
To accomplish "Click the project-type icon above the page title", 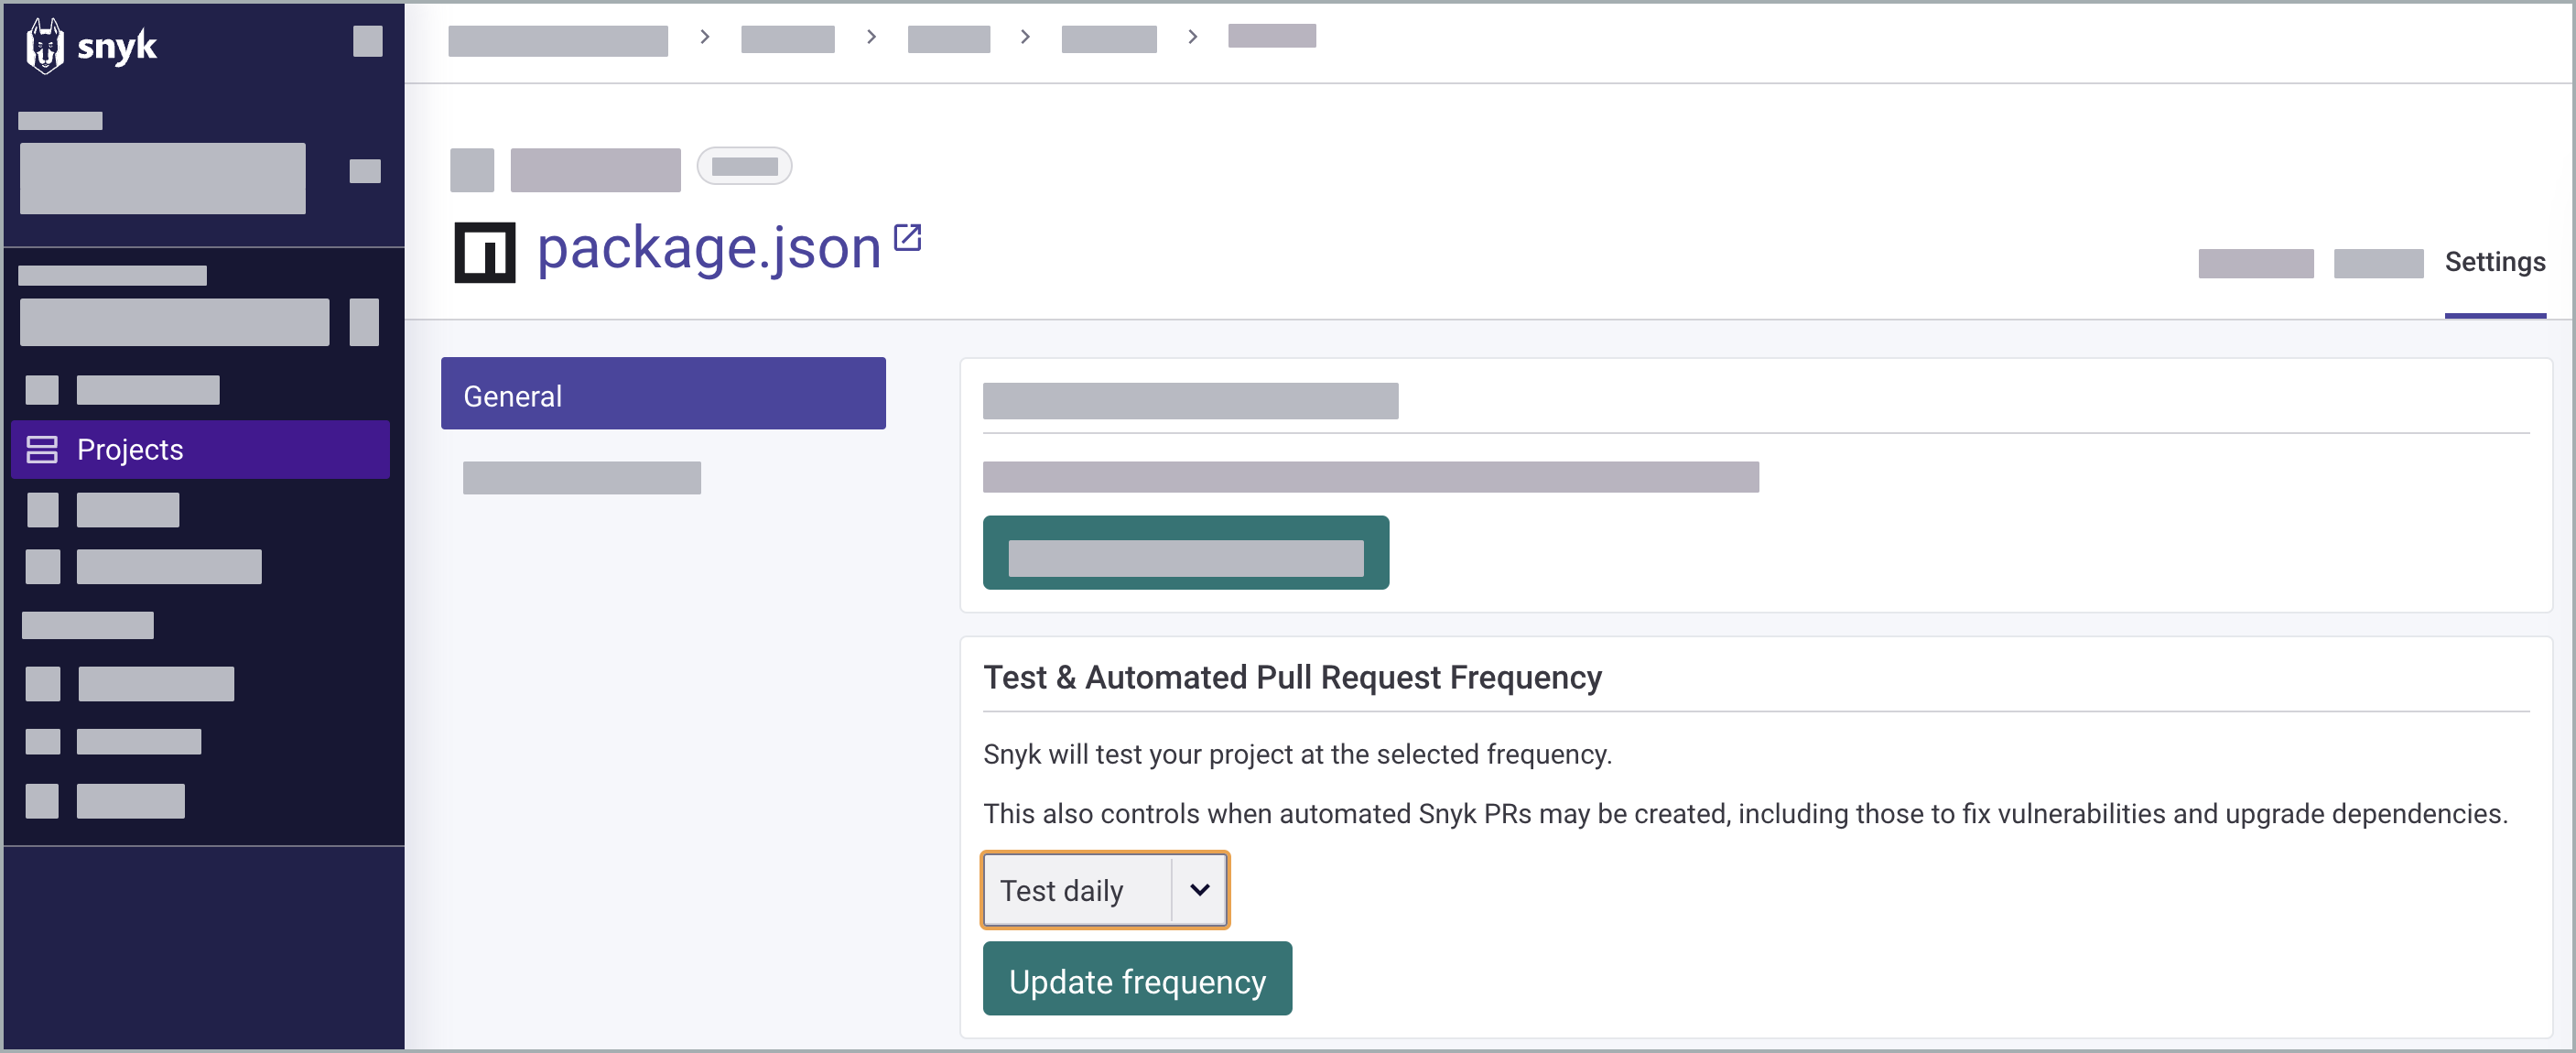I will [472, 170].
